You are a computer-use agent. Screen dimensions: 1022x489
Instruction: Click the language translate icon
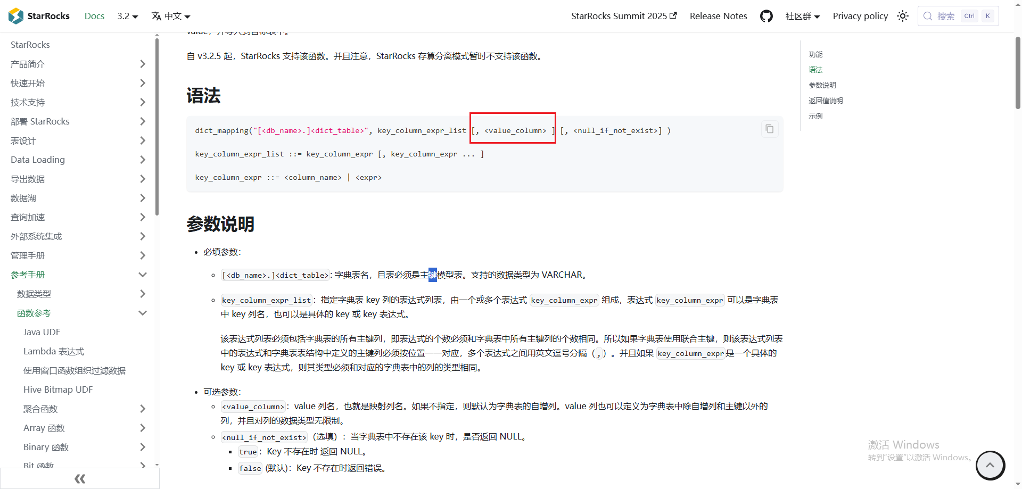[x=156, y=16]
